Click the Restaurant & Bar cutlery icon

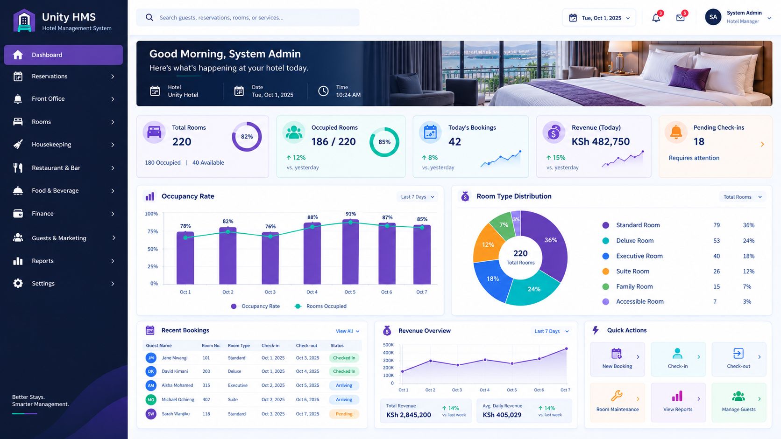(18, 168)
